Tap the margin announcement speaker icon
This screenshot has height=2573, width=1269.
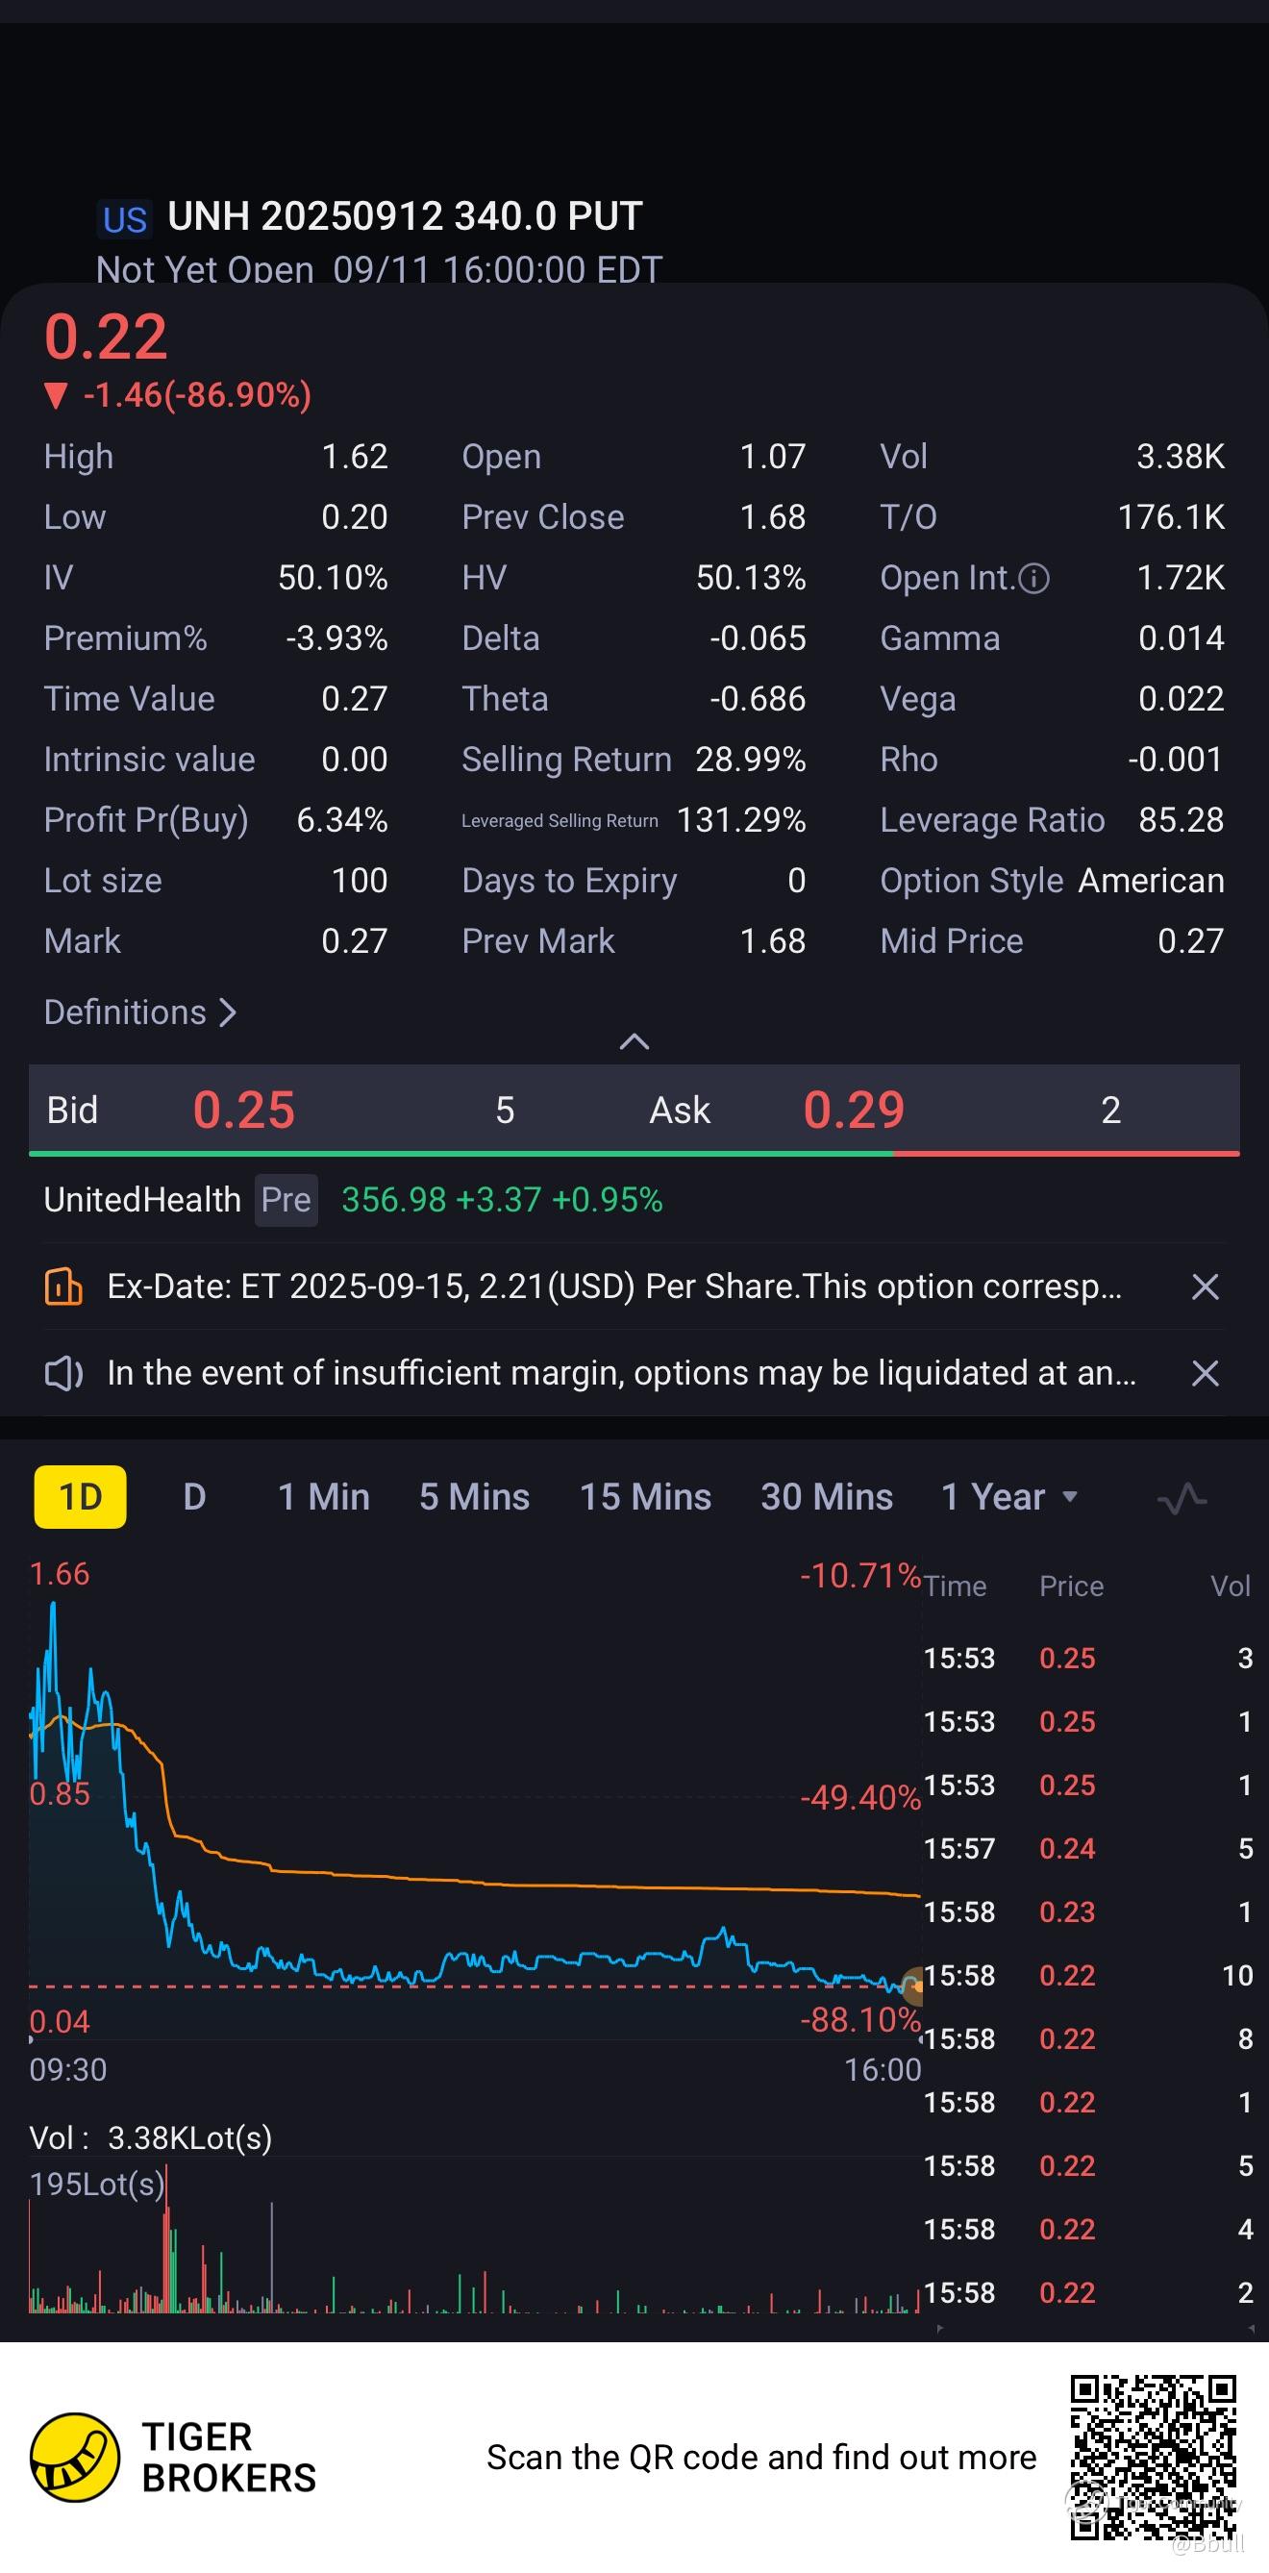point(63,1373)
